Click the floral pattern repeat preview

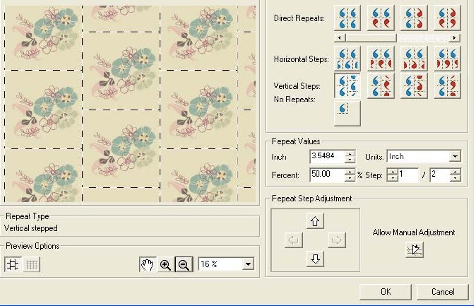tap(130, 103)
